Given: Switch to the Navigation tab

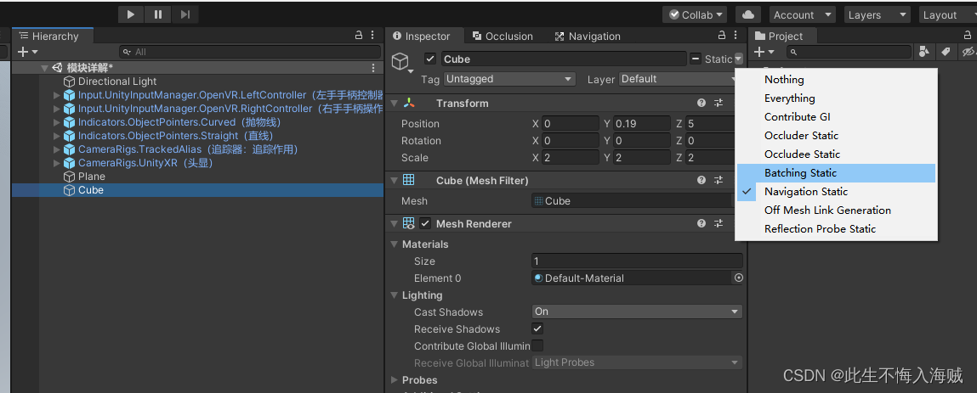Looking at the screenshot, I should click(x=588, y=36).
